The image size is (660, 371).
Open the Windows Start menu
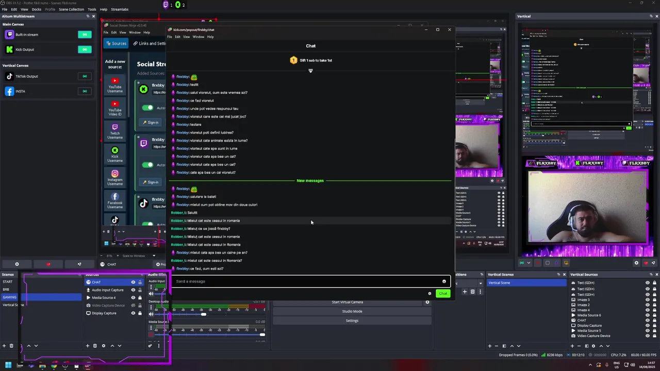(x=8, y=366)
